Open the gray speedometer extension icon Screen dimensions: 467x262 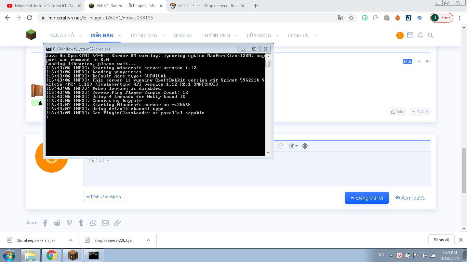(x=376, y=18)
